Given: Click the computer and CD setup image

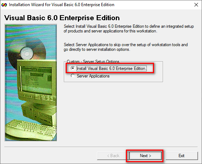Looking at the screenshot, I should point(31,83).
